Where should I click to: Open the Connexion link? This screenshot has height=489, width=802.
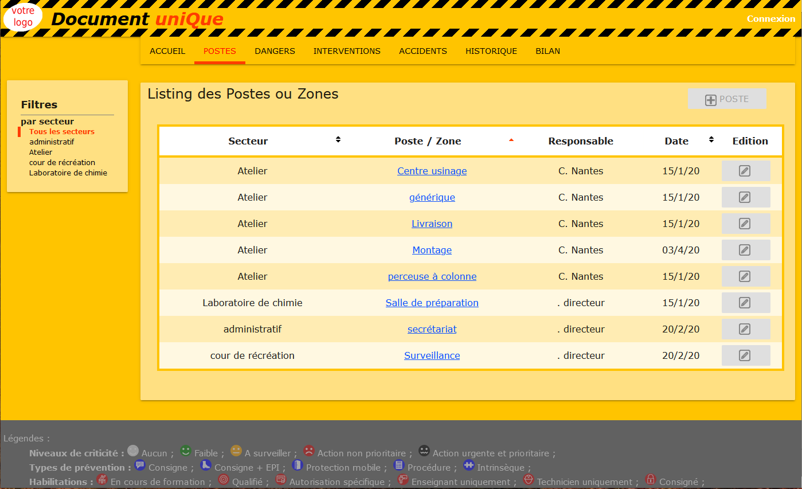770,19
